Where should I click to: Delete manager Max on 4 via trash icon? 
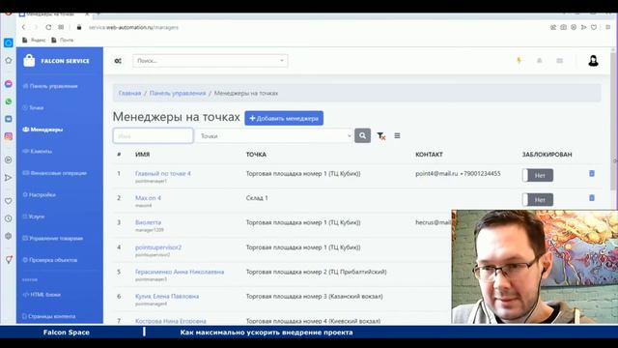[592, 197]
